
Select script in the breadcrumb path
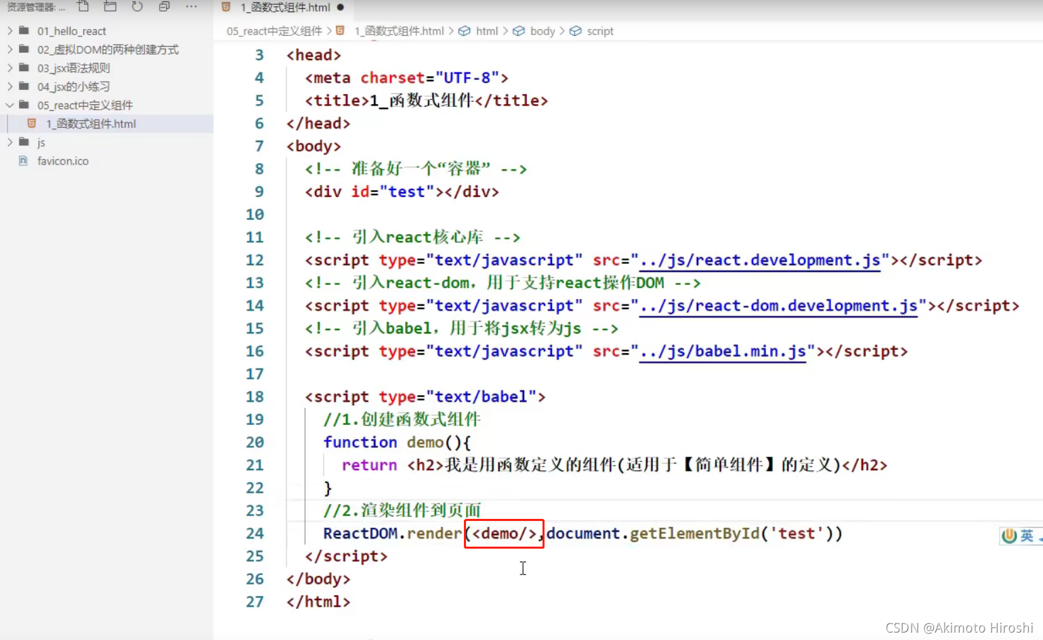click(x=600, y=31)
